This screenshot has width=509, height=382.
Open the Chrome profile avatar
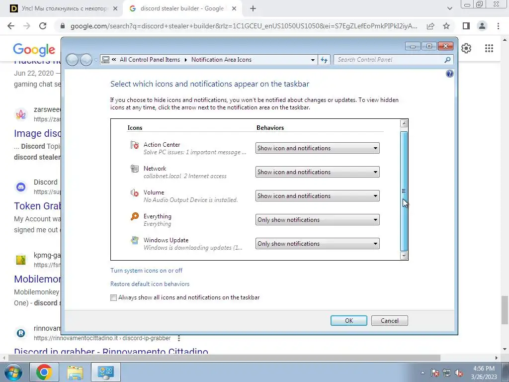click(482, 26)
